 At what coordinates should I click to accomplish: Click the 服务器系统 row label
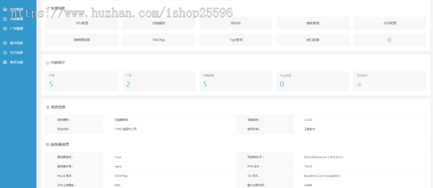tap(65, 157)
